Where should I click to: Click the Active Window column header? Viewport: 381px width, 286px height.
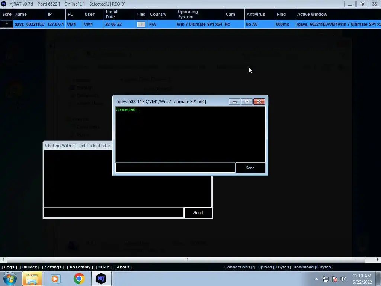point(338,14)
